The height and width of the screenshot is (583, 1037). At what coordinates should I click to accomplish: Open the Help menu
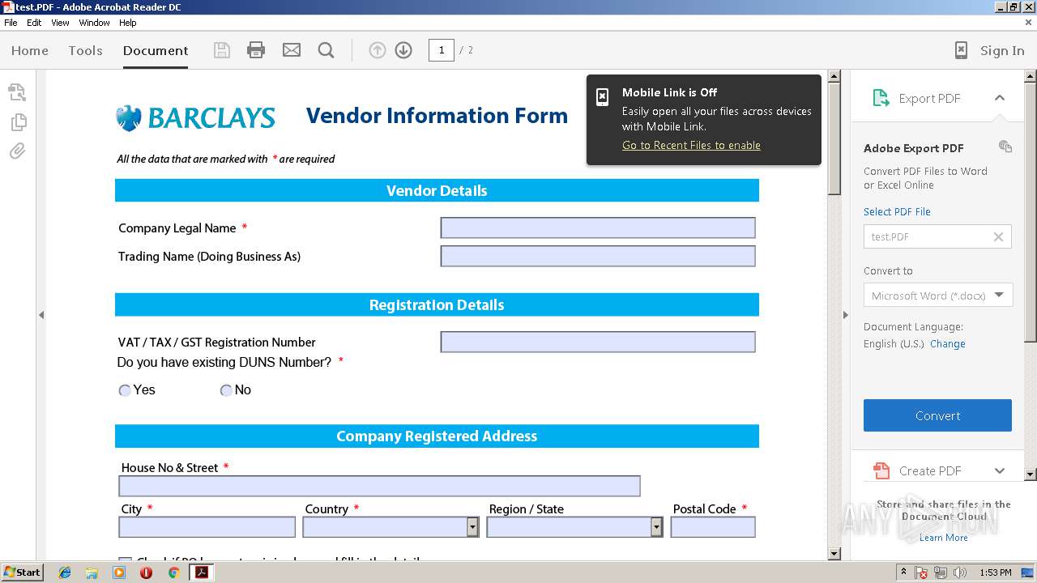pos(128,23)
